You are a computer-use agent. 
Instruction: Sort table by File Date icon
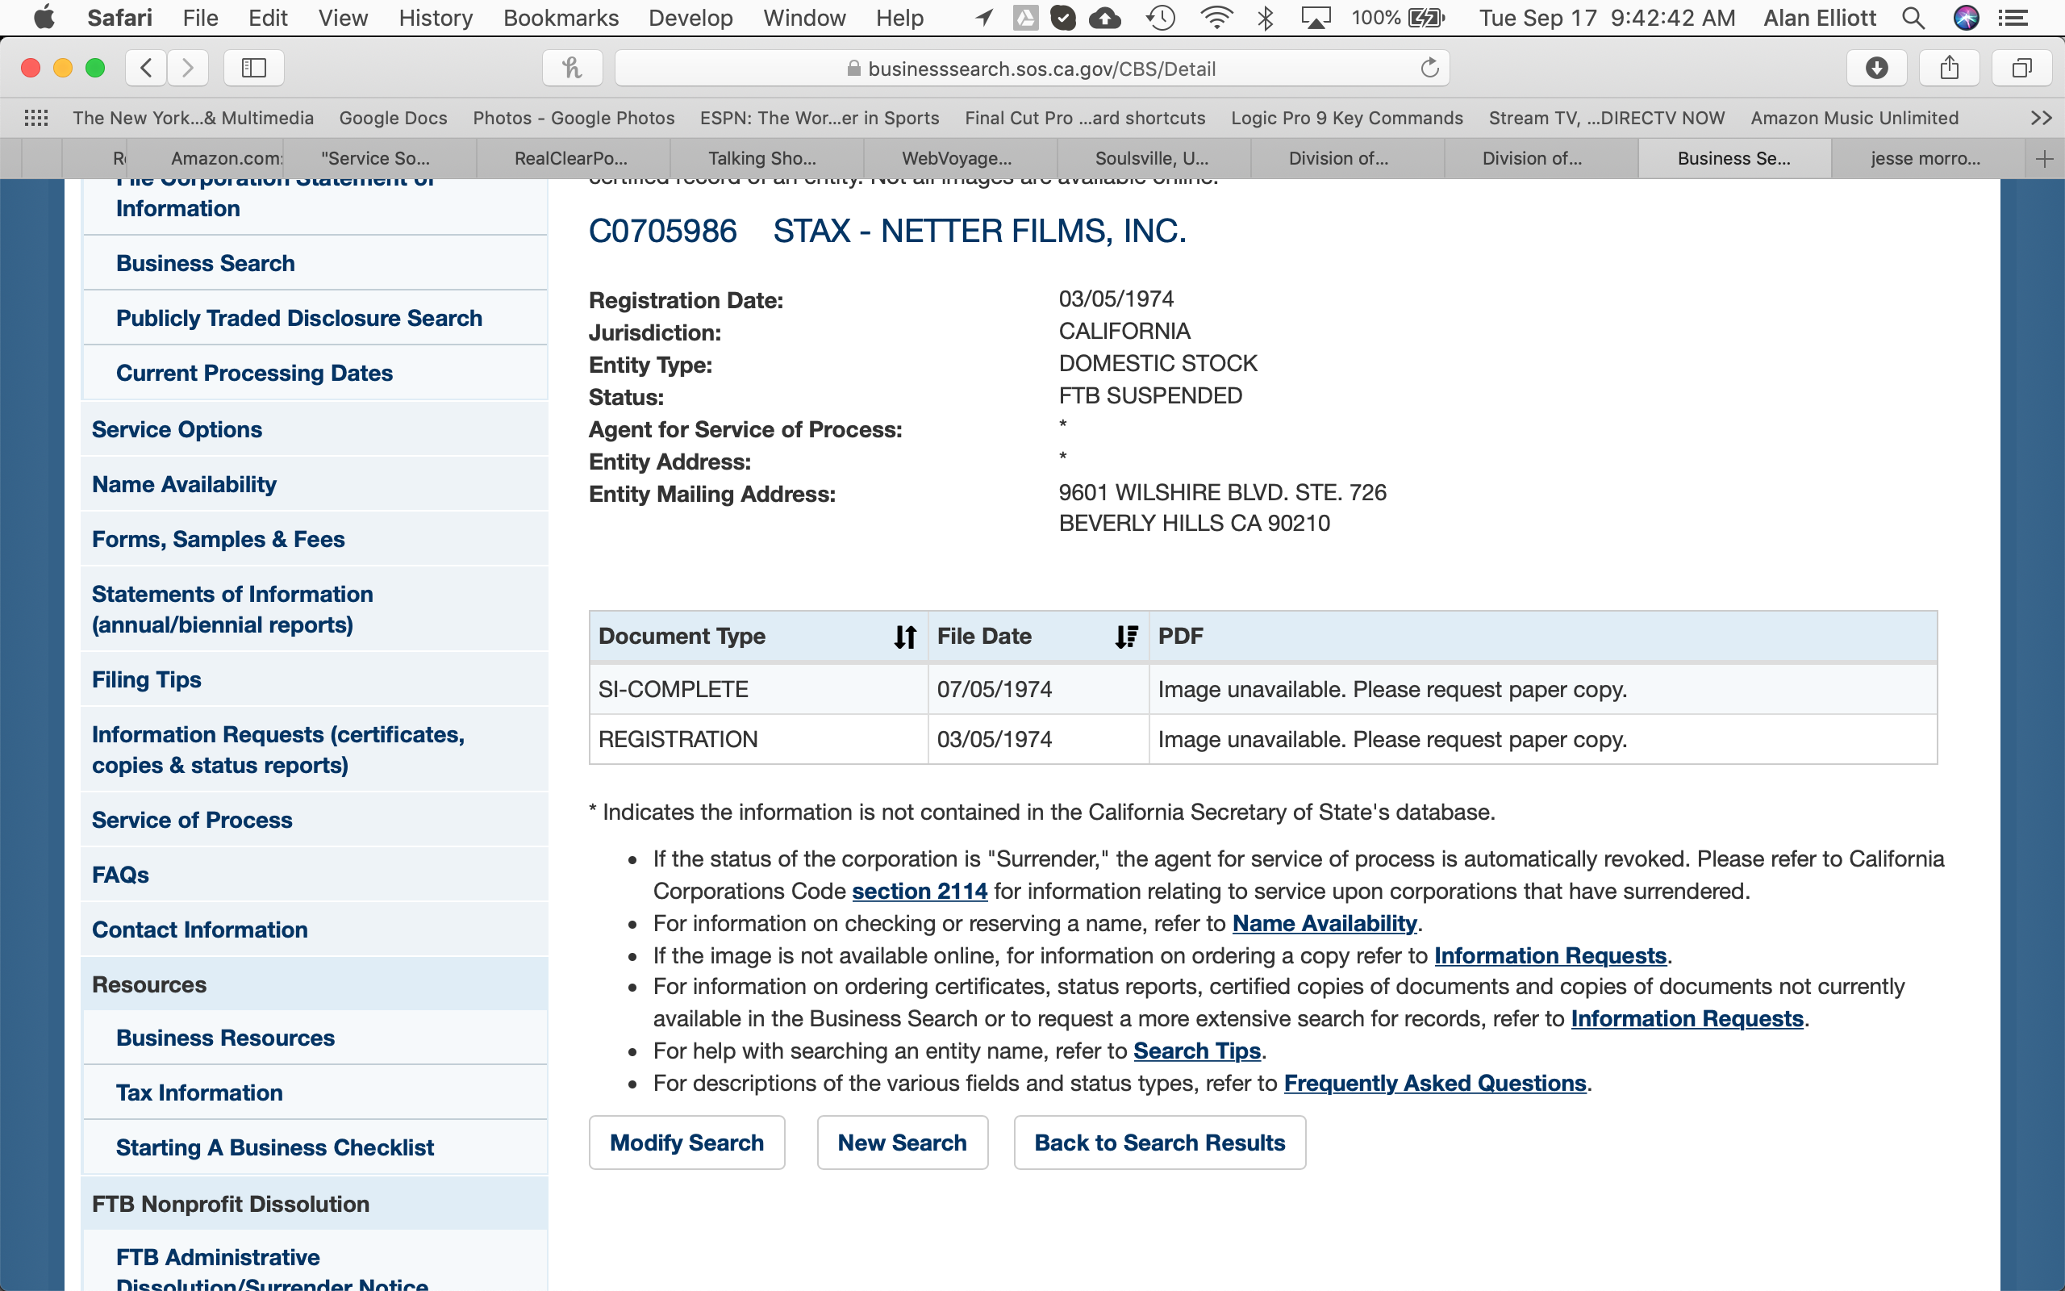click(1125, 637)
